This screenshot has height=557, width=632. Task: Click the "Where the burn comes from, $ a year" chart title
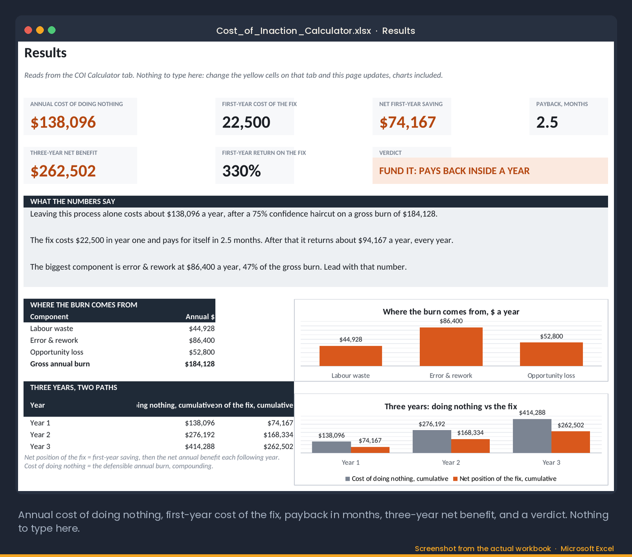tap(451, 312)
